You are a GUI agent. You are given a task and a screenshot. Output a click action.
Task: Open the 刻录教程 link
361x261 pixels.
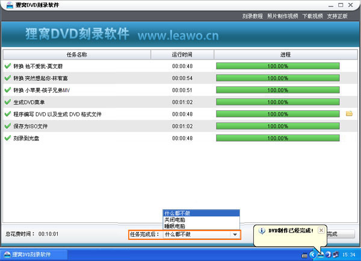point(252,16)
